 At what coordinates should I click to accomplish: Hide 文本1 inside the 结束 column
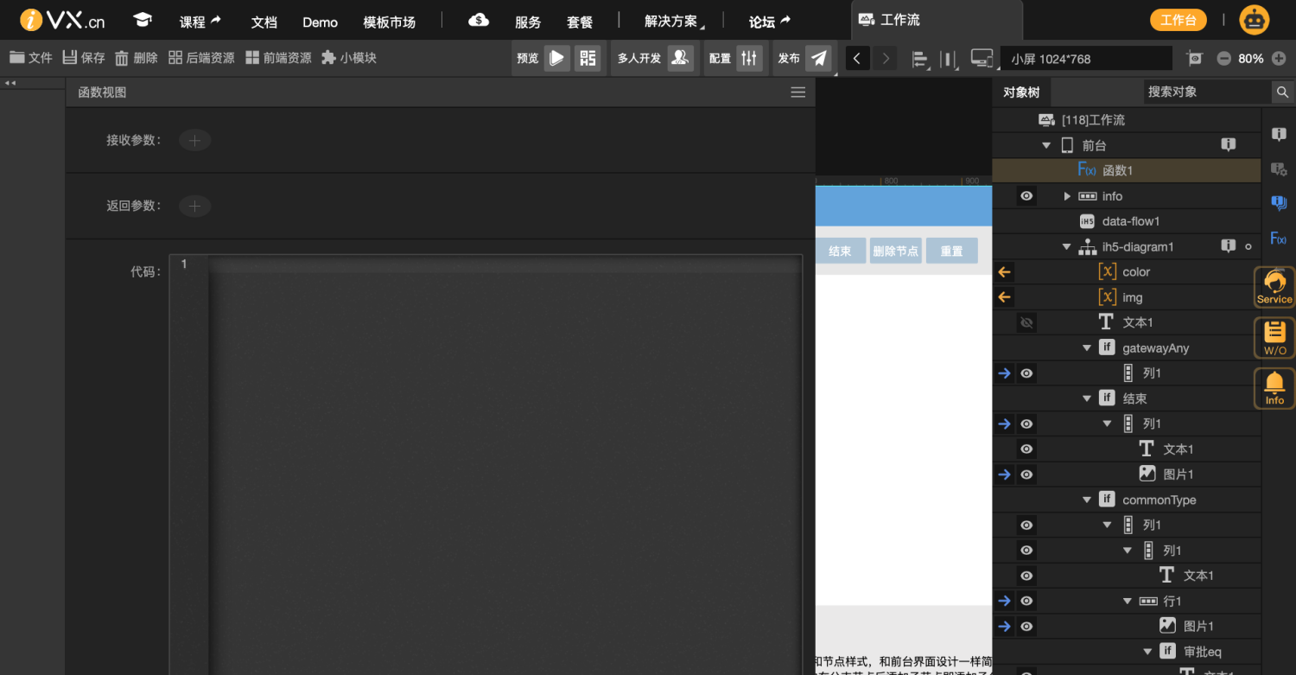click(x=1026, y=449)
